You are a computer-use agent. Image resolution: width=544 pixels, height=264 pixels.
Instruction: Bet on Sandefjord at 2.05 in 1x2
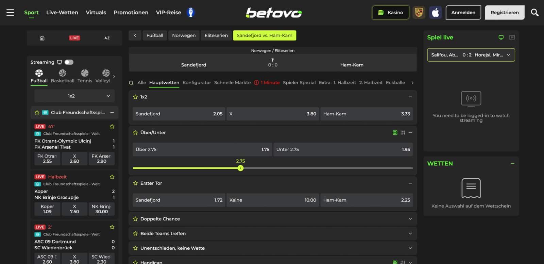pos(179,114)
